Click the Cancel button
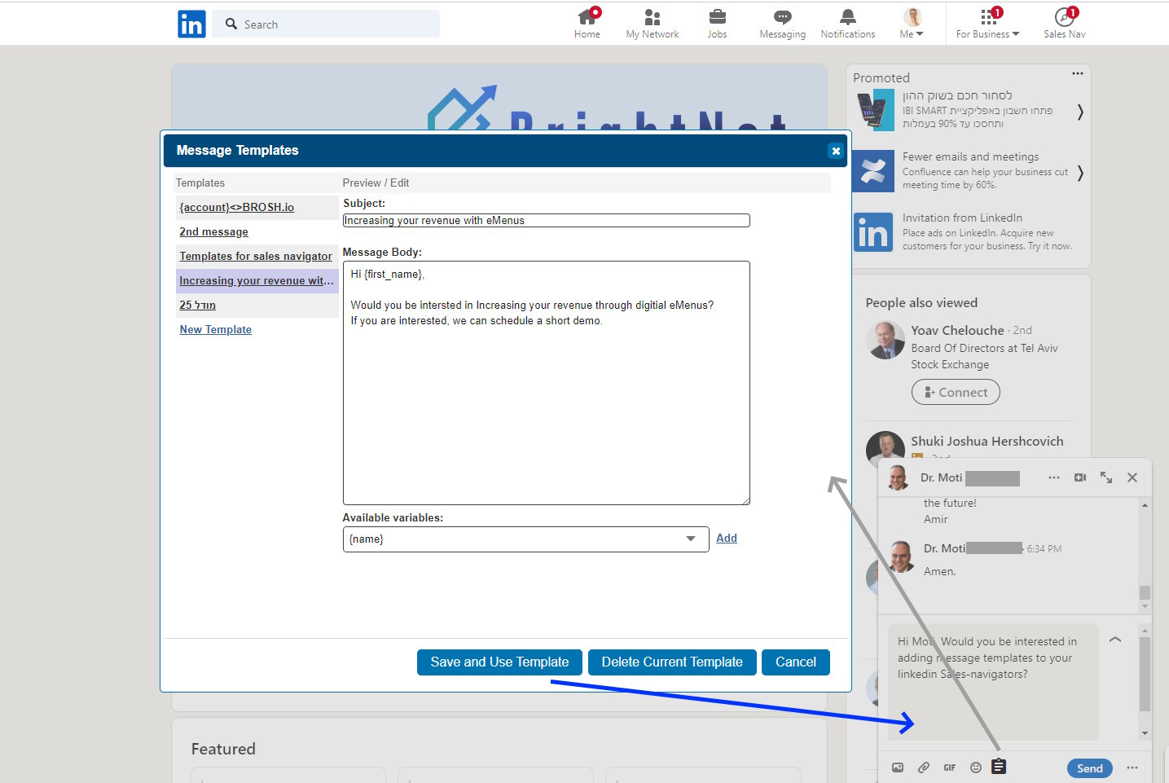1169x783 pixels. (x=796, y=662)
